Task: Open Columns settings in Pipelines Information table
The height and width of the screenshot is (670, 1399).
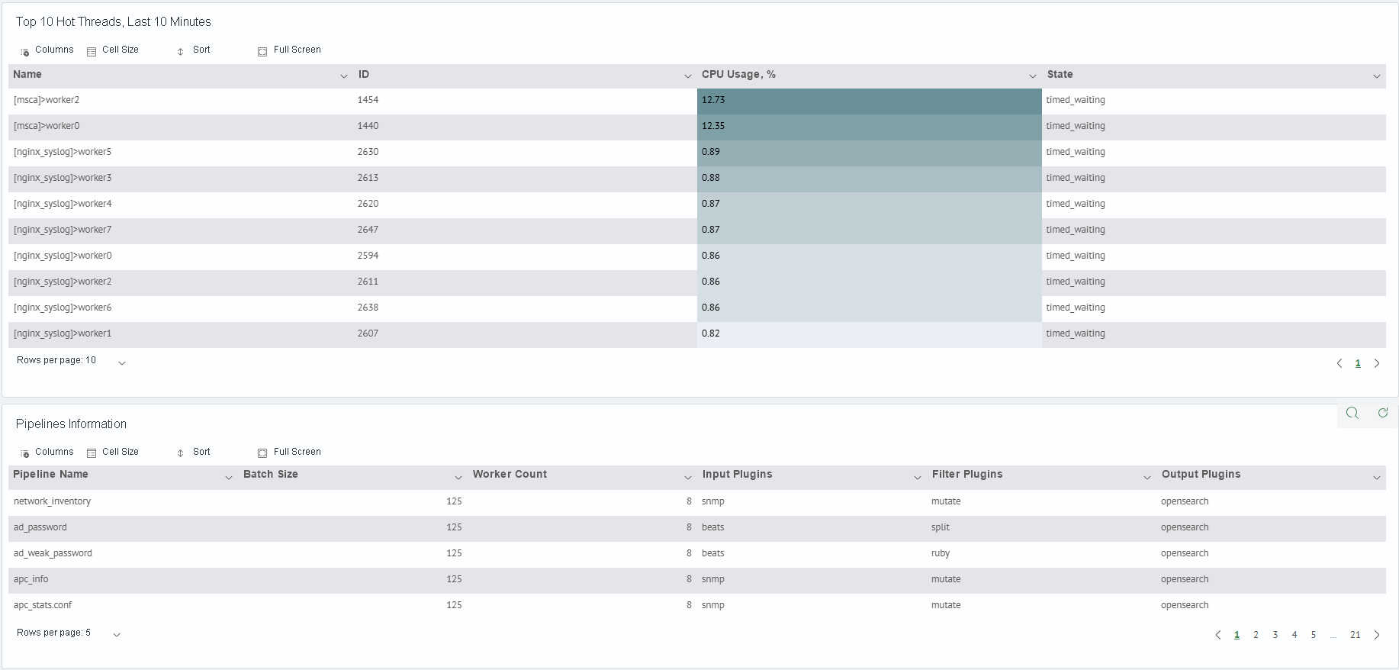Action: pos(47,453)
